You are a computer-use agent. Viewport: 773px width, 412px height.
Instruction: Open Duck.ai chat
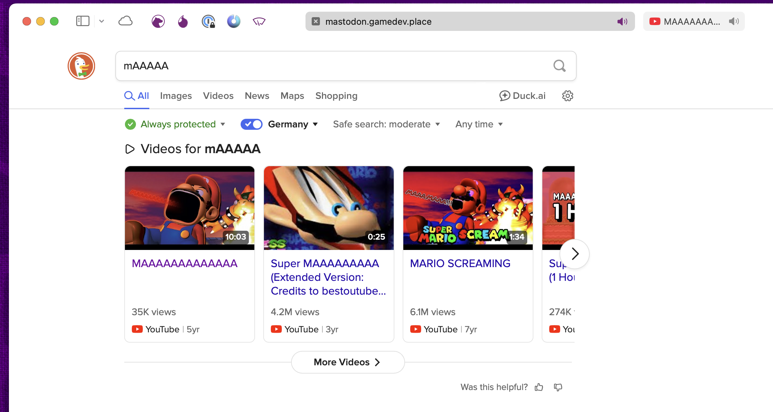(522, 96)
